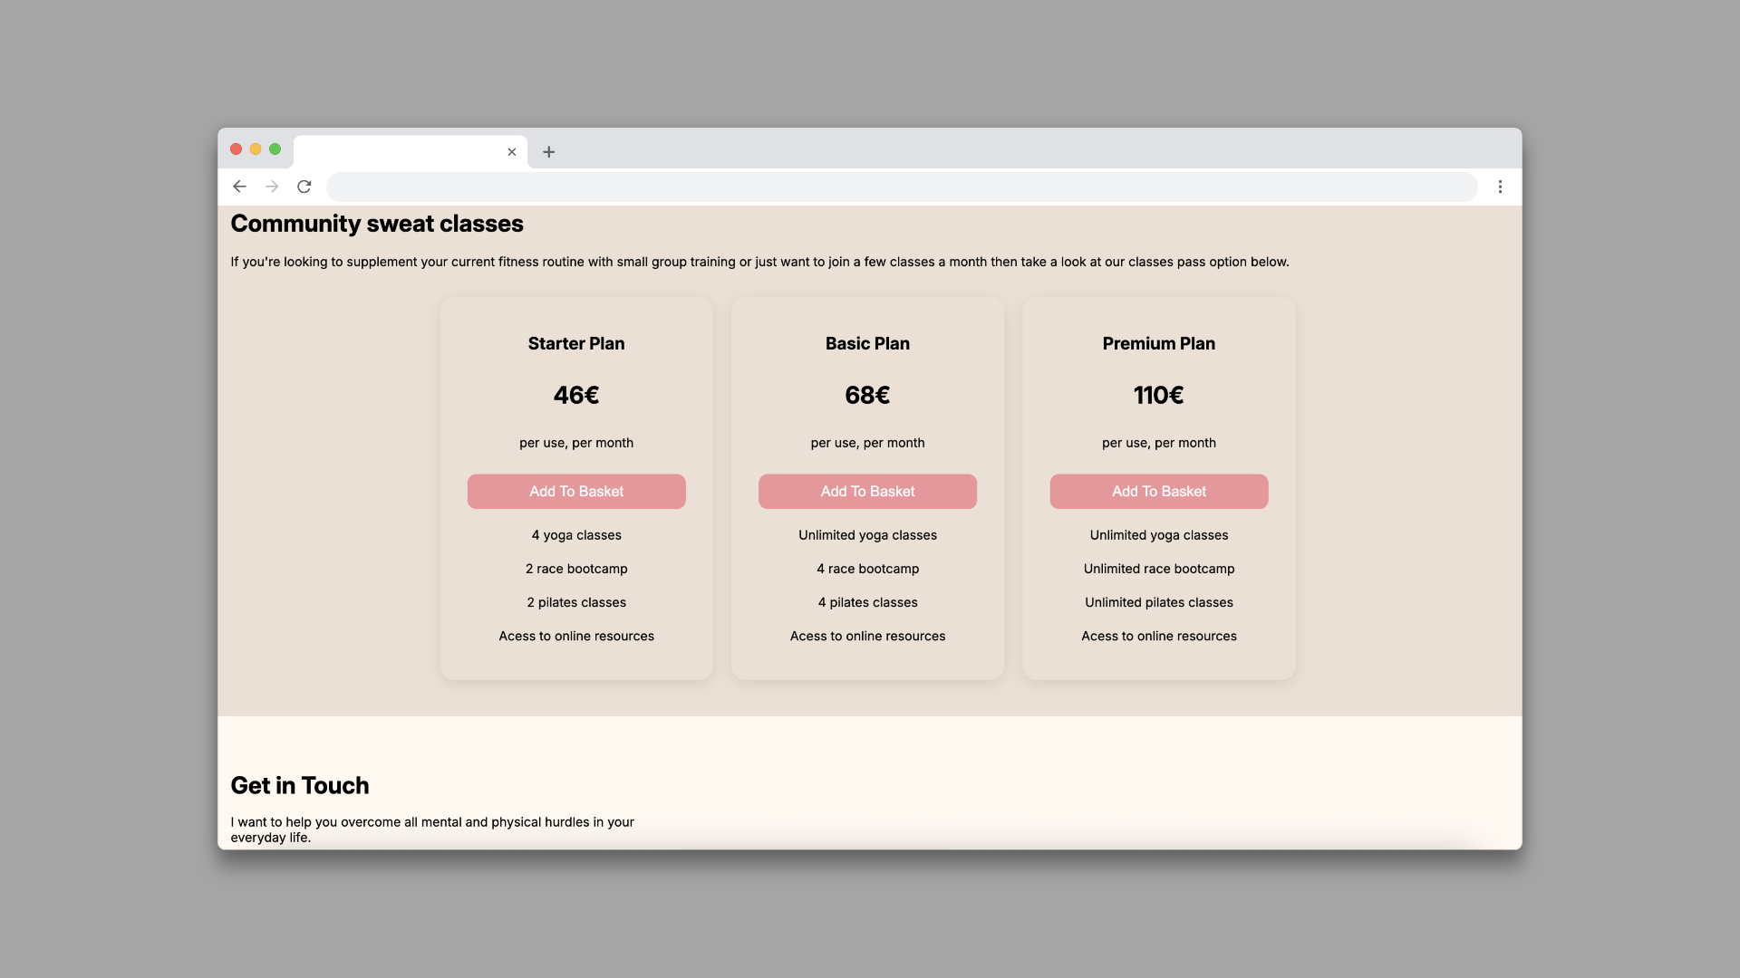This screenshot has height=978, width=1740.
Task: Open the browser three-dot menu
Action: click(x=1500, y=187)
